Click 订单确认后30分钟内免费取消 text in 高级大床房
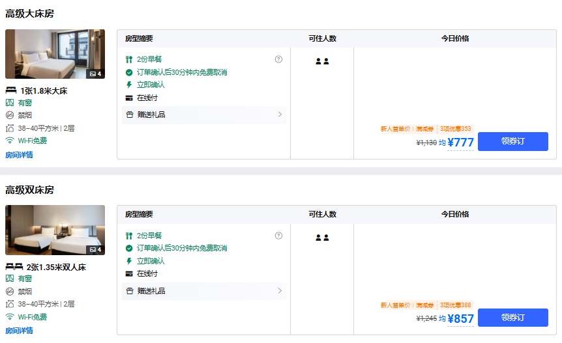 pyautogui.click(x=182, y=73)
